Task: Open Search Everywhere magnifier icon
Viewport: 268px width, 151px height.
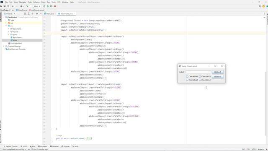Action: click(260, 6)
